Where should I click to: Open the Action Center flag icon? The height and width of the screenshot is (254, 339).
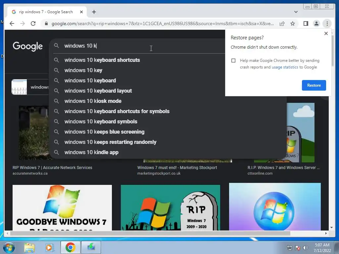(298, 248)
